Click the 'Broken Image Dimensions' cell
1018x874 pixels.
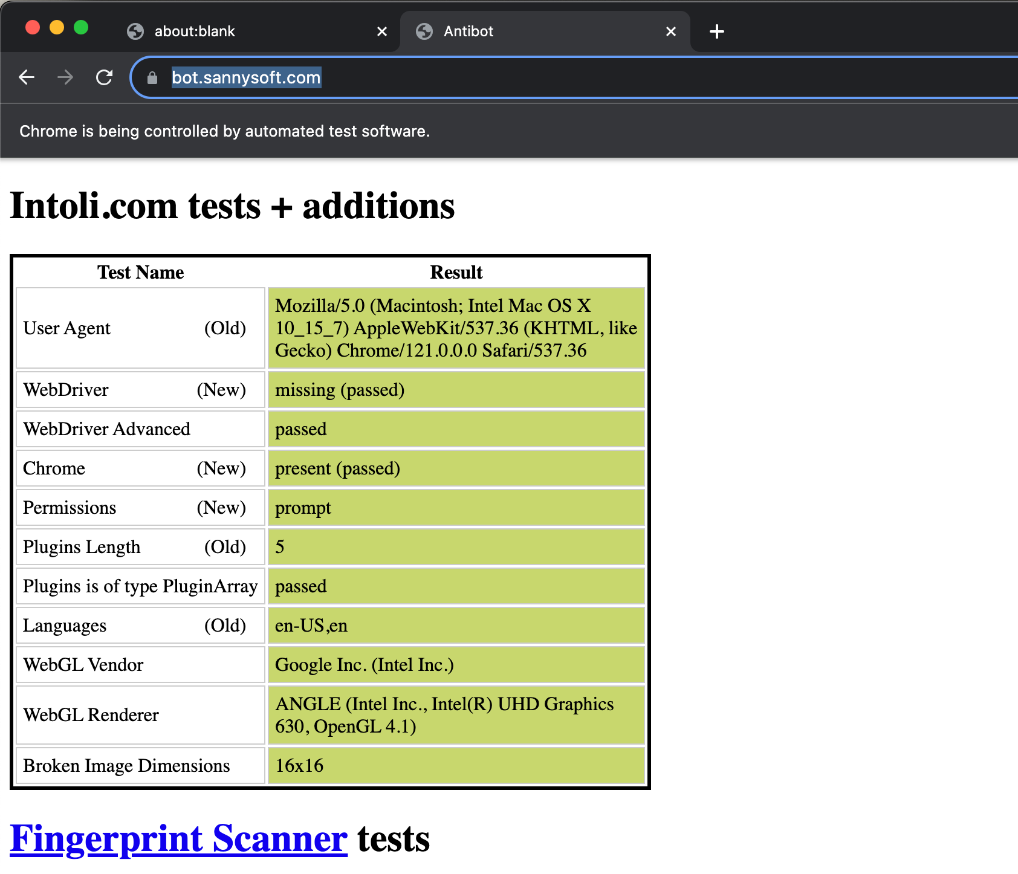point(140,766)
